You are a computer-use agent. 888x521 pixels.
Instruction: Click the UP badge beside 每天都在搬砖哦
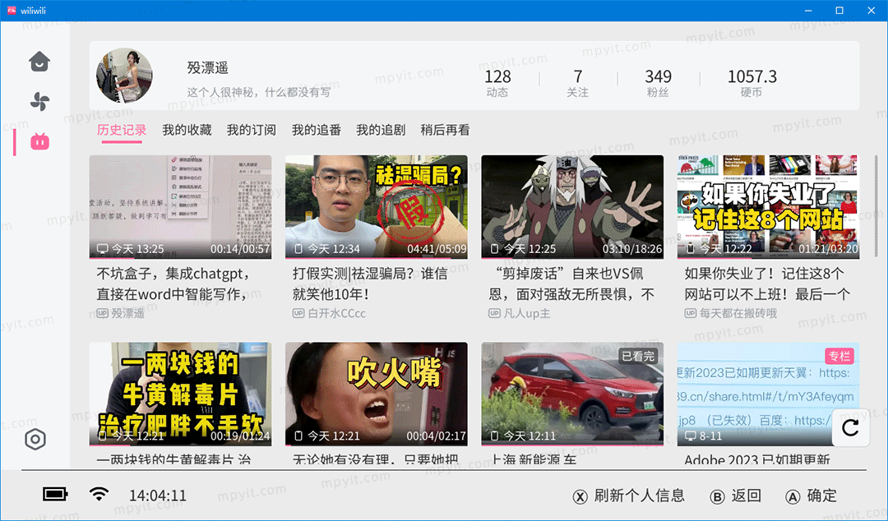[x=691, y=313]
